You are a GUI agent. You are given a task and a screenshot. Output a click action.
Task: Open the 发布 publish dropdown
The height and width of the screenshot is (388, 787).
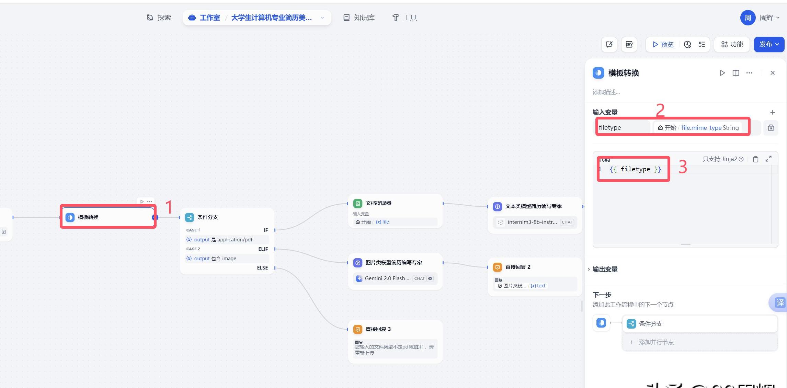769,44
